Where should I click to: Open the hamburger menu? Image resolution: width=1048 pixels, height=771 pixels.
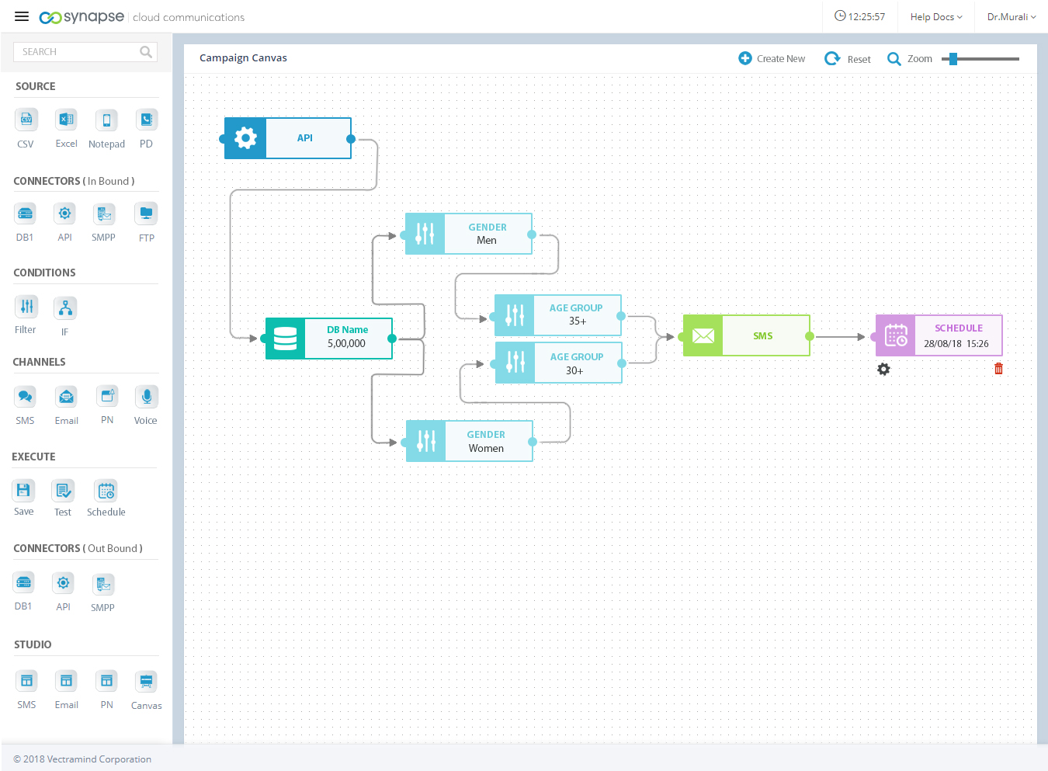click(22, 16)
